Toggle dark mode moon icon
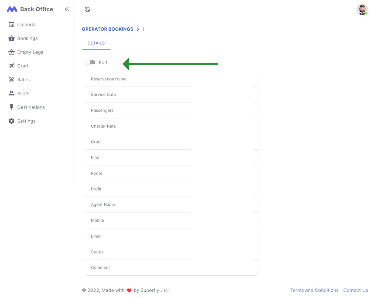 (x=88, y=9)
